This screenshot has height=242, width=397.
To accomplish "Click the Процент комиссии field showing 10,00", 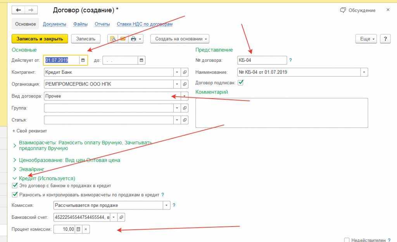I will 64,229.
